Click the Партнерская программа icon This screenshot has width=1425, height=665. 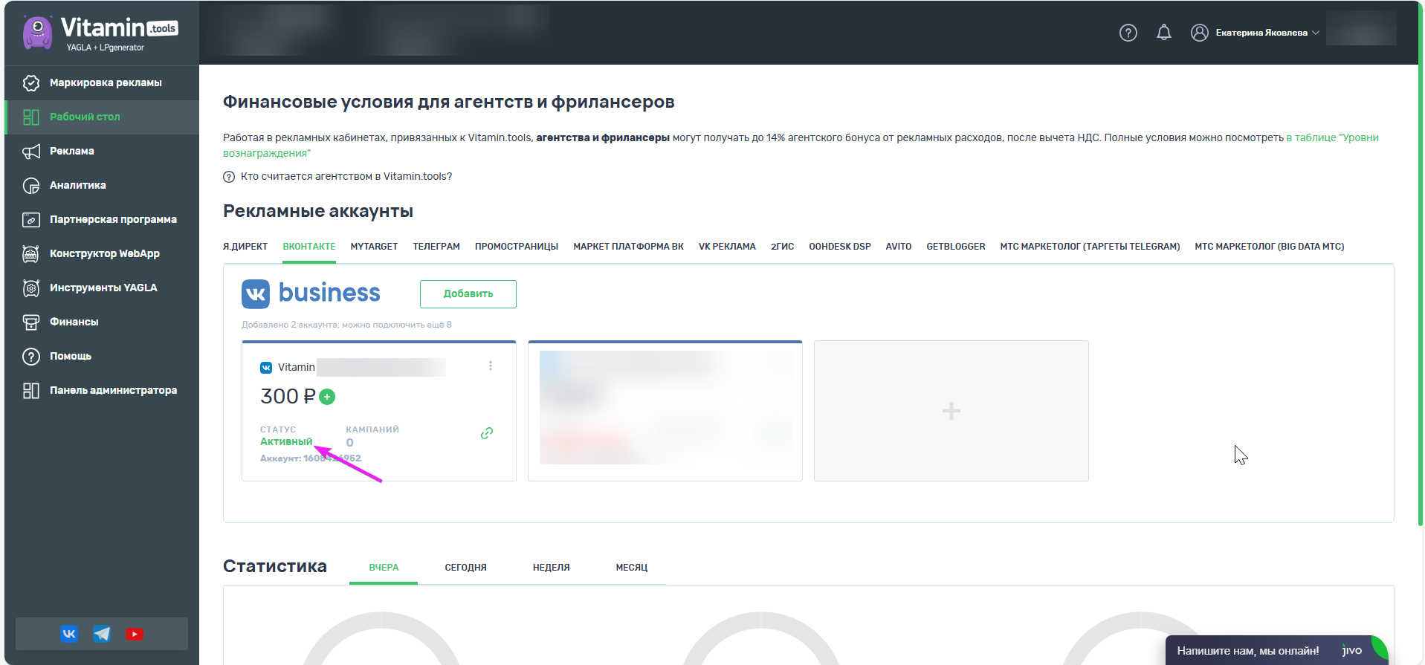31,219
